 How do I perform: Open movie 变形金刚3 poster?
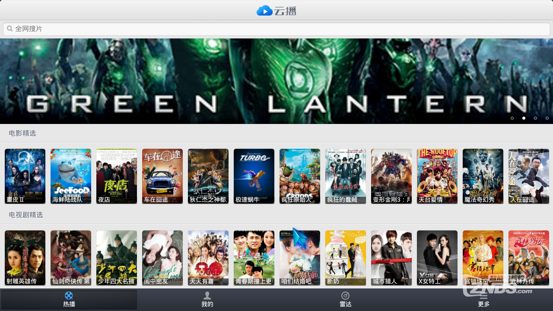391,176
